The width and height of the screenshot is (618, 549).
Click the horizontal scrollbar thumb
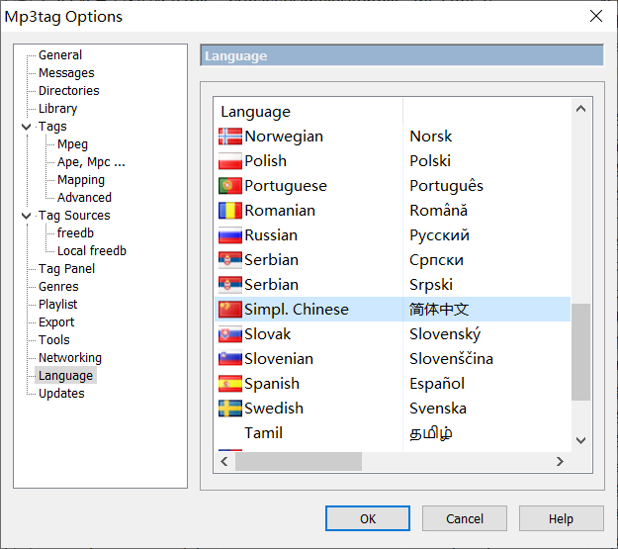(x=299, y=461)
